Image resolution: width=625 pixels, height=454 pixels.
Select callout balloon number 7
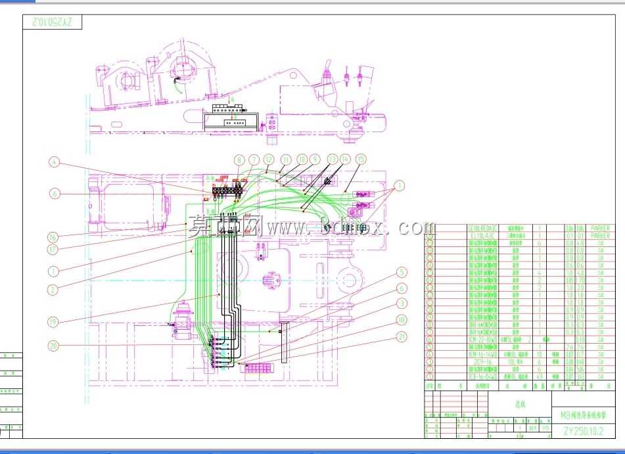[x=254, y=160]
